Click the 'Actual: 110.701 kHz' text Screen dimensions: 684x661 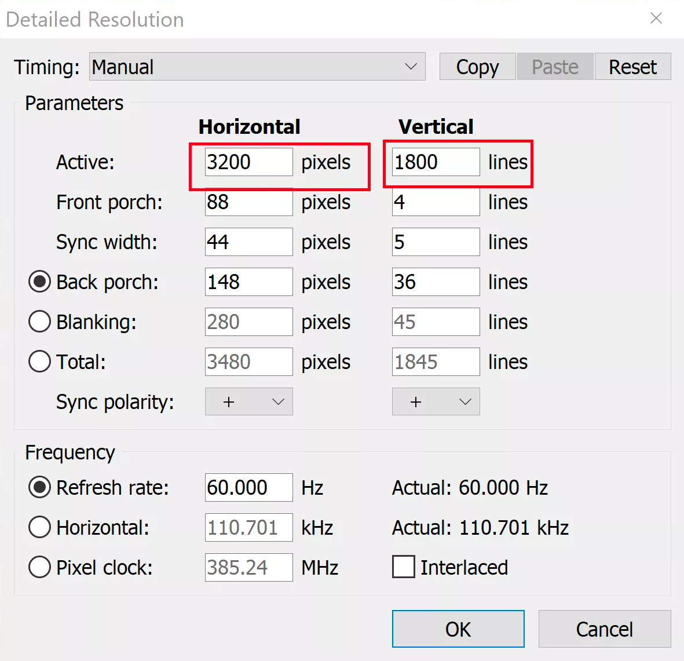click(480, 527)
